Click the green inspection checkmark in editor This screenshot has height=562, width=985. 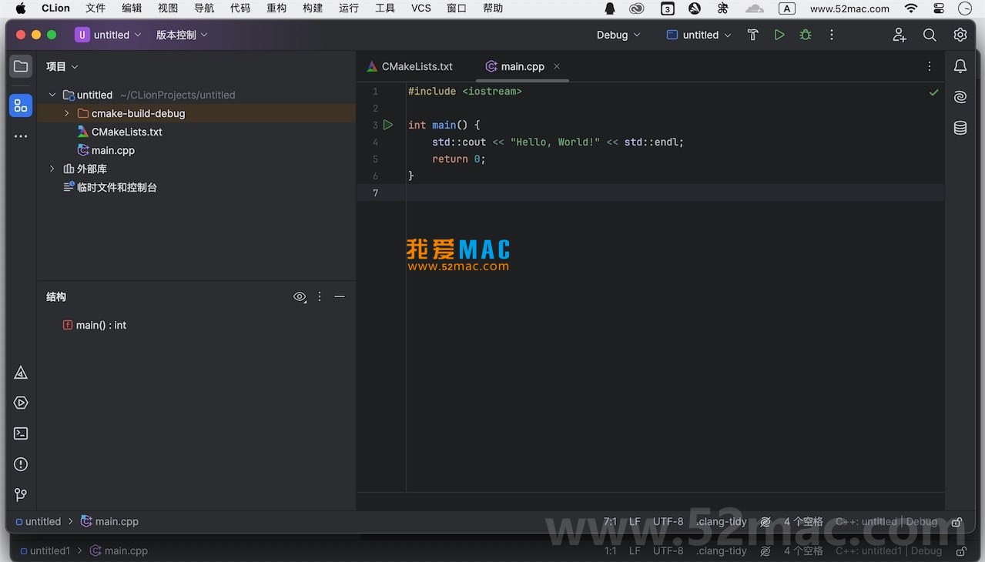click(933, 92)
